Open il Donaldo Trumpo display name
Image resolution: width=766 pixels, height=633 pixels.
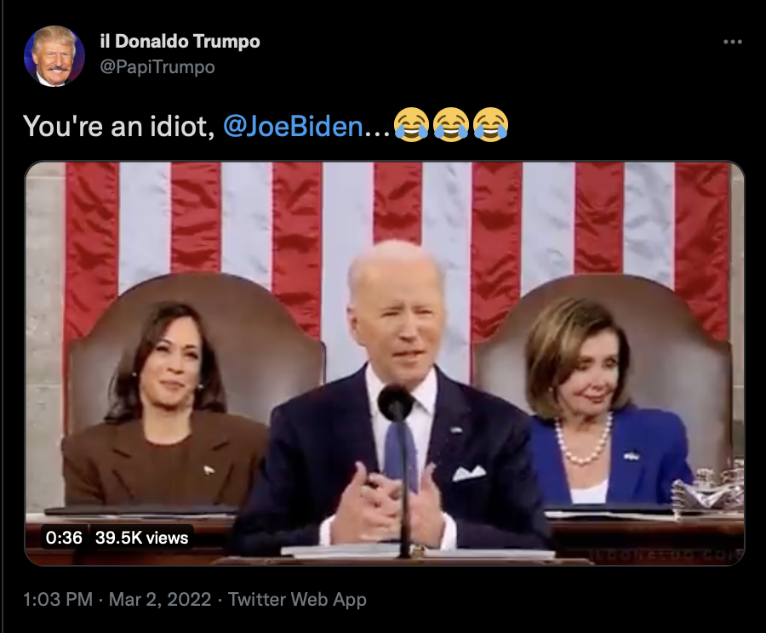click(180, 42)
